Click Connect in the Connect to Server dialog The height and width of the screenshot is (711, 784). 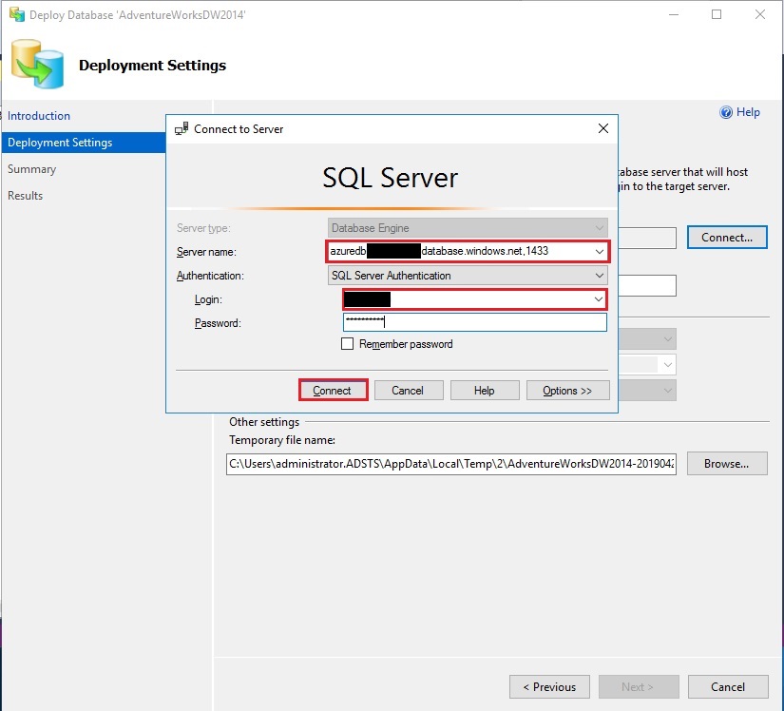[333, 391]
